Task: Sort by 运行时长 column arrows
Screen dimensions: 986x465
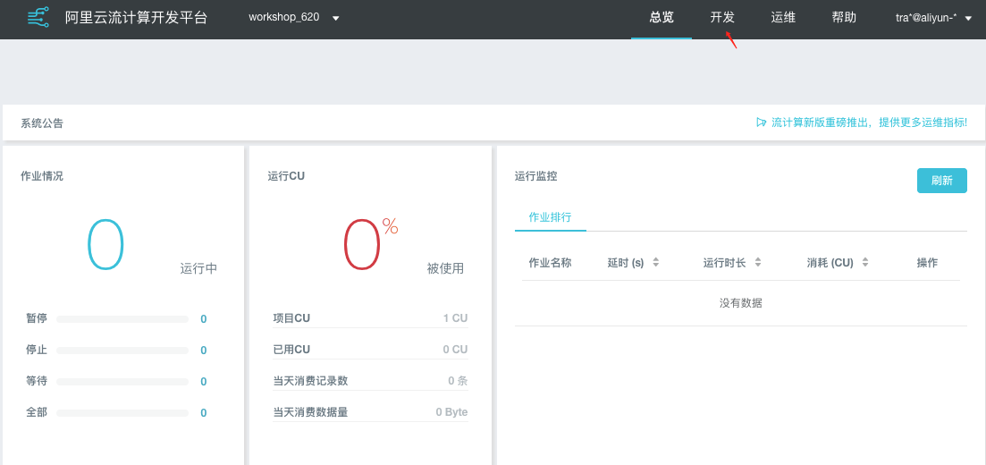Action: click(x=758, y=262)
